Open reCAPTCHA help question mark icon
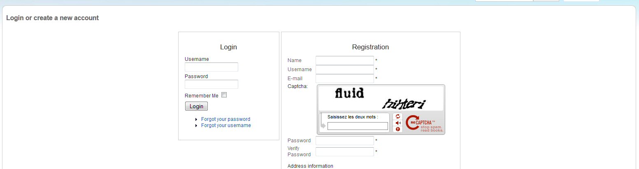This screenshot has height=169, width=639. 398,129
